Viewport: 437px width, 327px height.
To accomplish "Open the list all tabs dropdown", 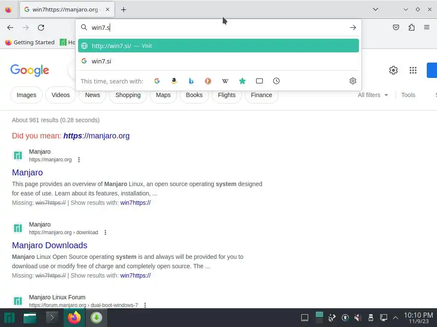I will [376, 9].
